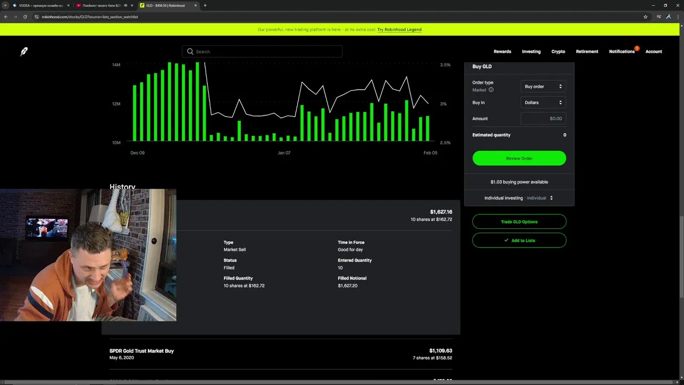This screenshot has height=385, width=684.
Task: Click the Search input field
Action: 262,51
